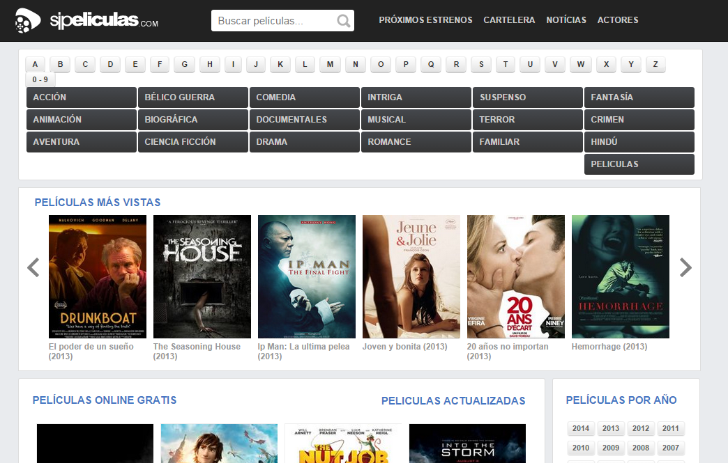
Task: Open the Cartelera menu item
Action: click(509, 20)
